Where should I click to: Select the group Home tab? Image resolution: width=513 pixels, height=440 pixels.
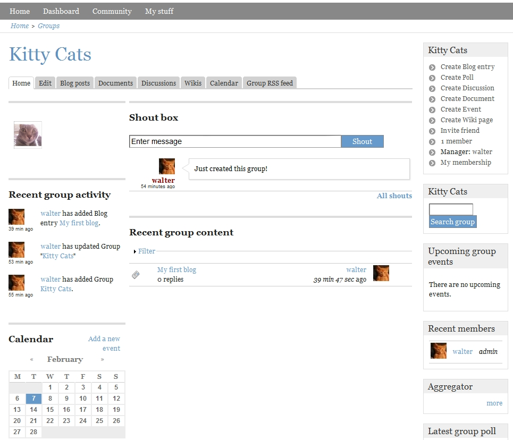21,83
